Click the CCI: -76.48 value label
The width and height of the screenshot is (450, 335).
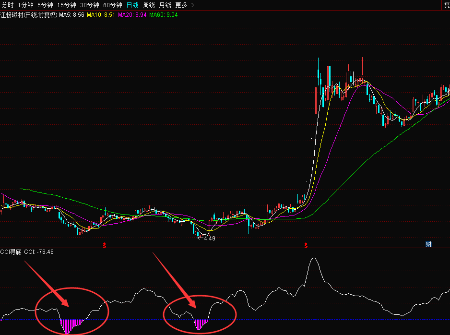39,252
